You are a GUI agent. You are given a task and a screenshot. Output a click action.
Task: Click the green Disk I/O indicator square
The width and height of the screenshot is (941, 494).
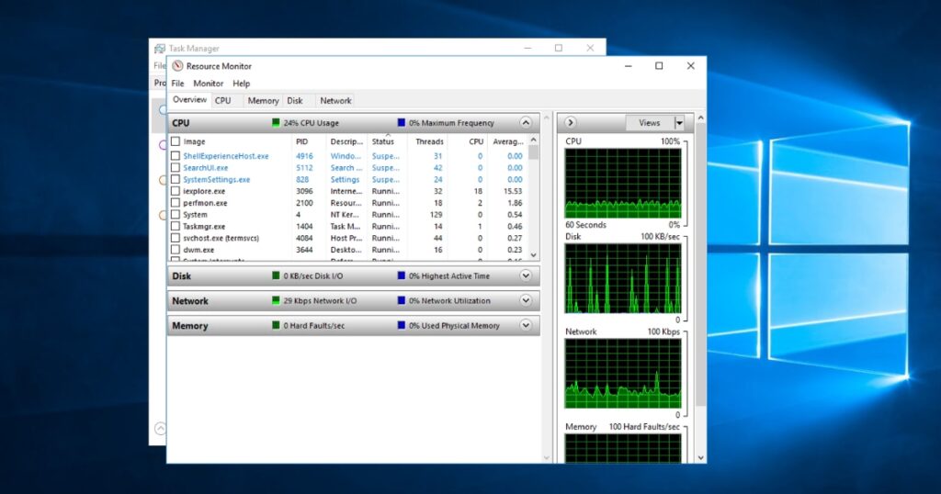[276, 275]
